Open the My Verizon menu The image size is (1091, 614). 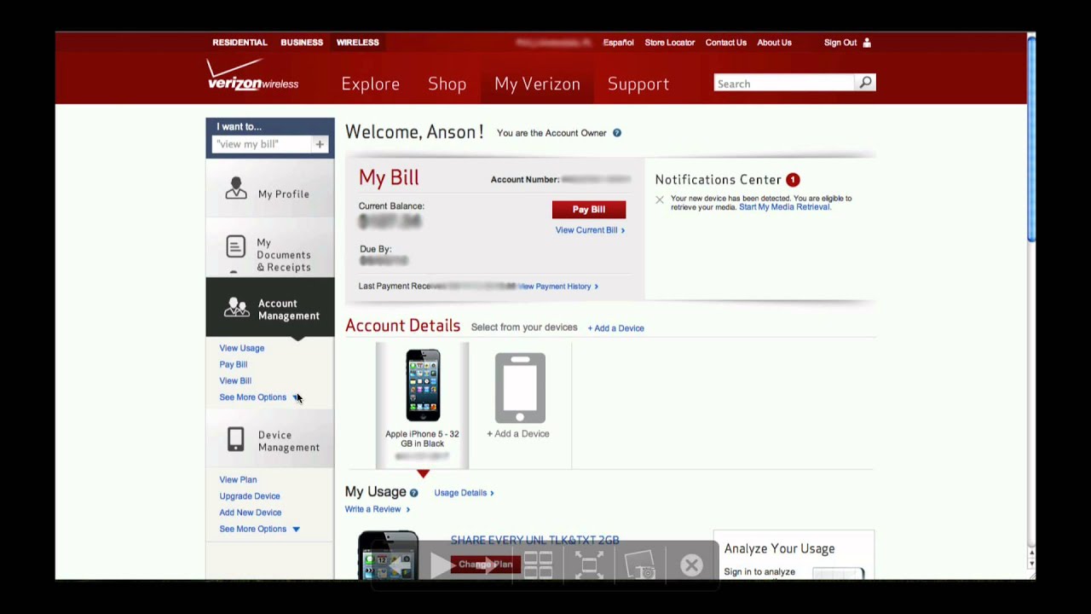click(x=537, y=84)
